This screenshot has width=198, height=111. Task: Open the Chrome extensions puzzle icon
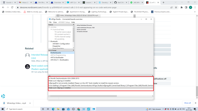pyautogui.click(x=182, y=7)
